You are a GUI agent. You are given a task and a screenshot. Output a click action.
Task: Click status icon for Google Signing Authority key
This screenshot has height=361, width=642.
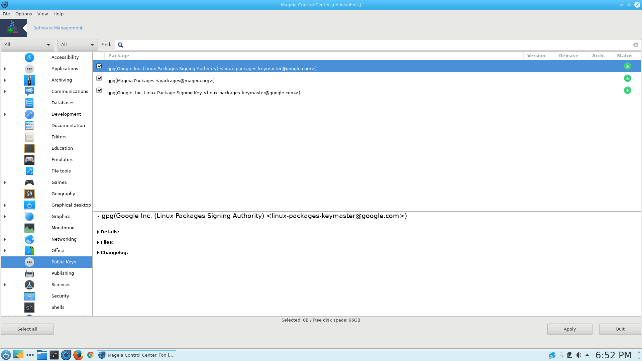pos(627,66)
